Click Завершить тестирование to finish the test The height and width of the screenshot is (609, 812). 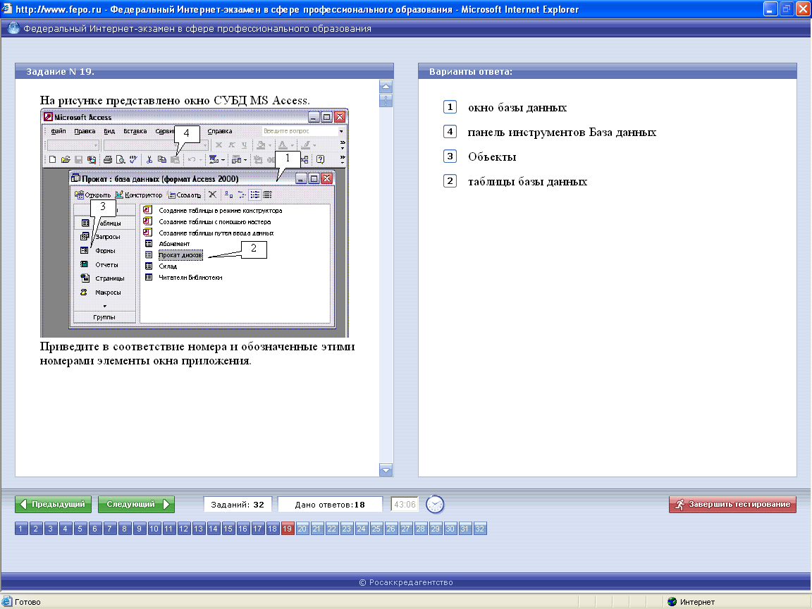click(732, 505)
